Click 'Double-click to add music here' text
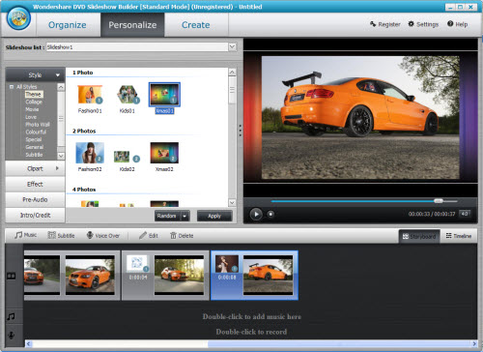This screenshot has height=352, width=483. click(x=252, y=316)
